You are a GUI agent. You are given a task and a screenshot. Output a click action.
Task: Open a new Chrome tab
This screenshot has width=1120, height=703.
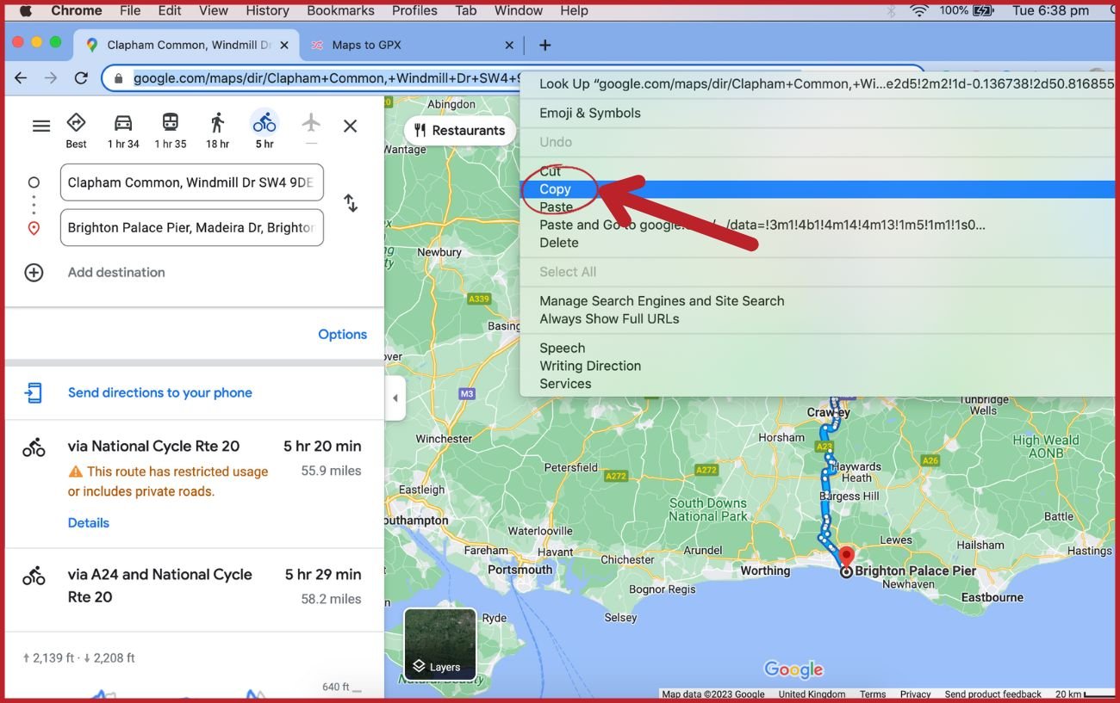coord(544,45)
